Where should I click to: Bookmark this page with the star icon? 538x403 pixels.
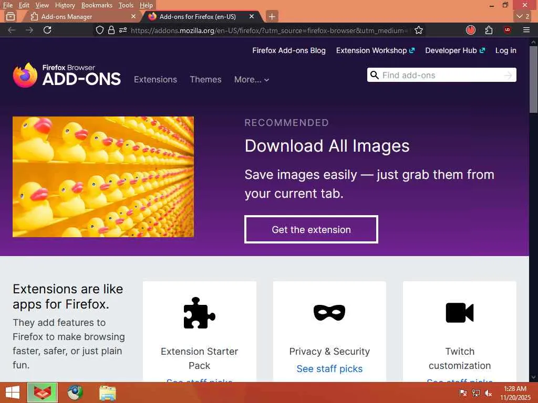(x=419, y=30)
